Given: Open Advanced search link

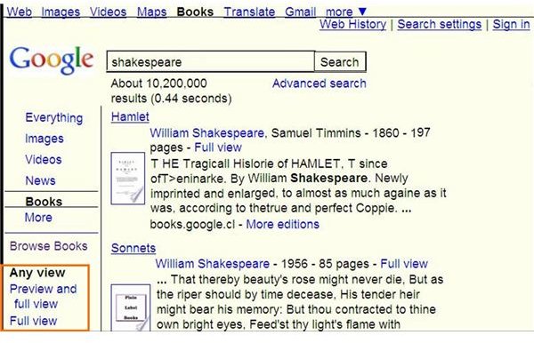Looking at the screenshot, I should click(x=320, y=84).
